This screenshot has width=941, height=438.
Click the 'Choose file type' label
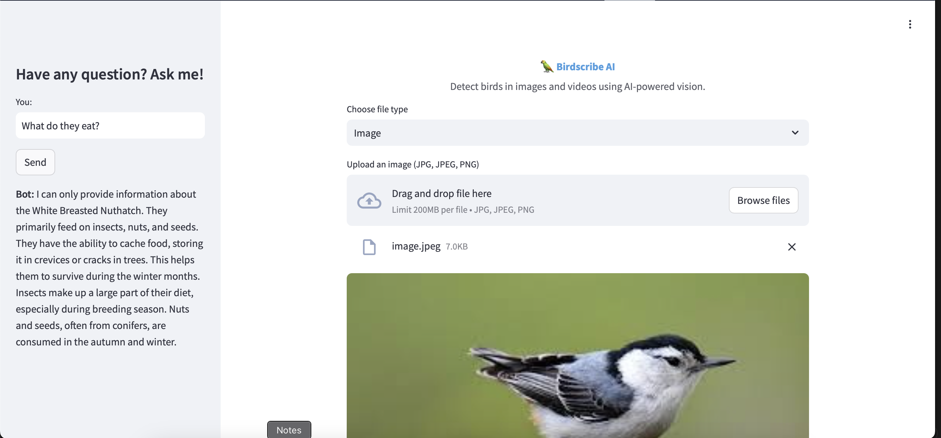click(x=377, y=109)
